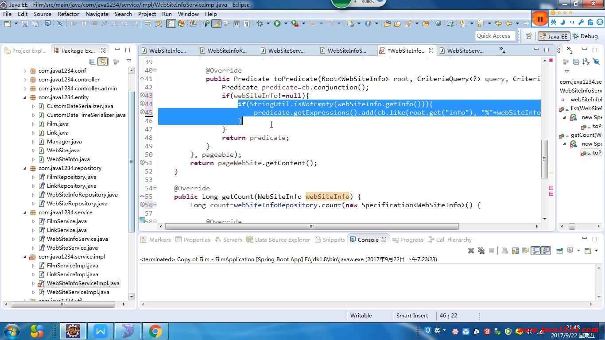This screenshot has width=605, height=340.
Task: Click the Open Perspective icon
Action: coord(528,36)
